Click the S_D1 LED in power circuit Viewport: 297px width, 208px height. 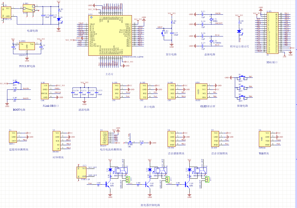pos(59,19)
